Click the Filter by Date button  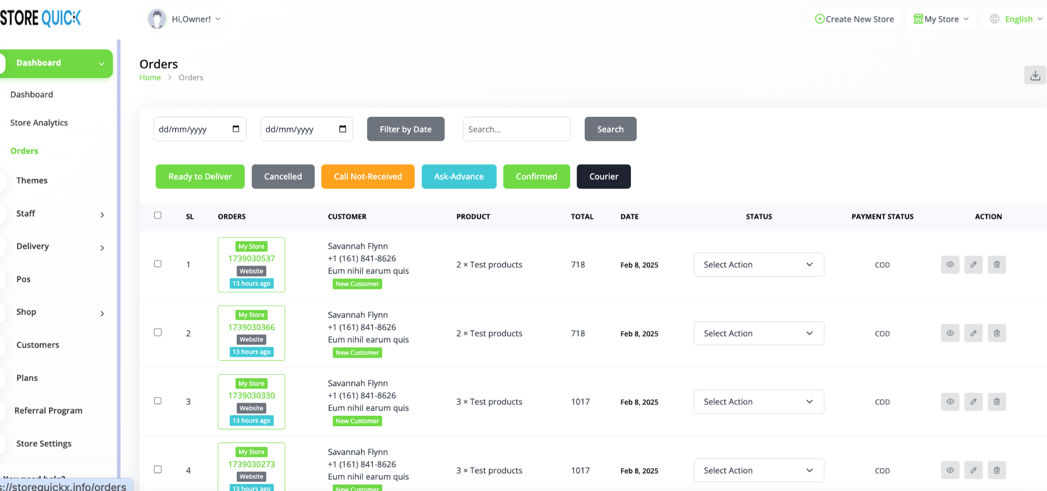click(405, 129)
